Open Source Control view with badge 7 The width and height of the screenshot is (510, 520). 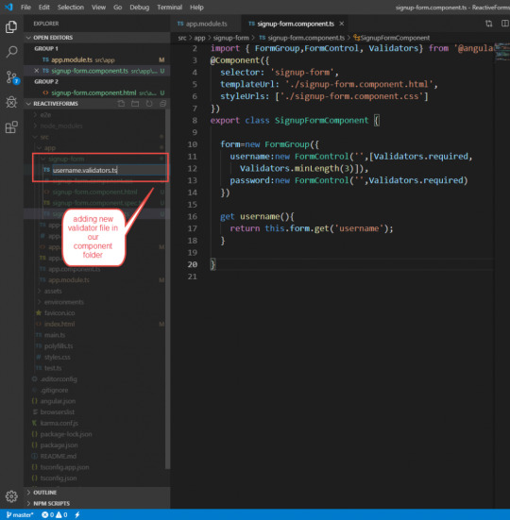tap(12, 77)
